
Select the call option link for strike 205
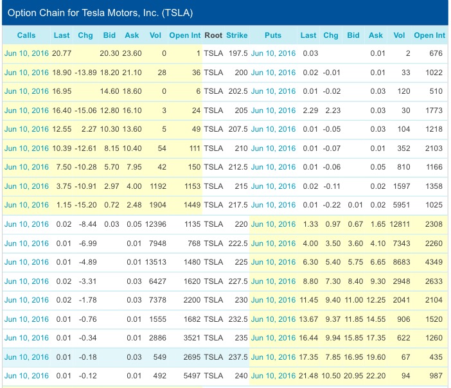pyautogui.click(x=26, y=110)
